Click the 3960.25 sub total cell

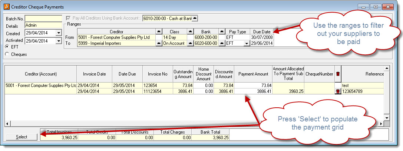(x=288, y=91)
